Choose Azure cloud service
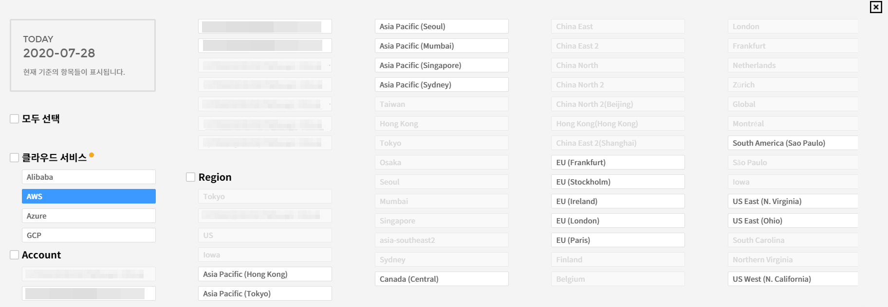The height and width of the screenshot is (307, 888). 89,216
